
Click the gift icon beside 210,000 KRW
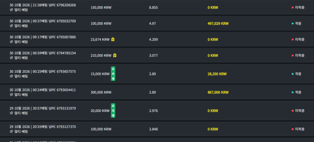(x=115, y=55)
